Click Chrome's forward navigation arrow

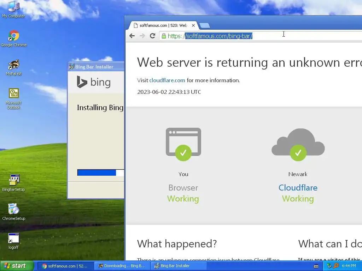142,36
